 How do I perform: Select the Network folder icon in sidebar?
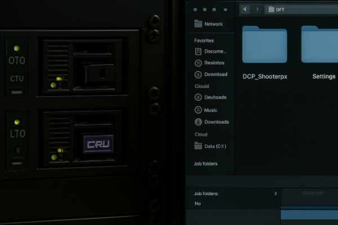click(x=198, y=24)
